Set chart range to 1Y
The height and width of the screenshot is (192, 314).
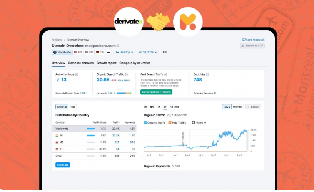tap(159, 107)
